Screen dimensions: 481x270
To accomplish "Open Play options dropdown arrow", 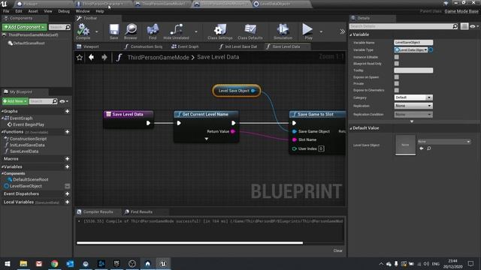I will (x=321, y=31).
